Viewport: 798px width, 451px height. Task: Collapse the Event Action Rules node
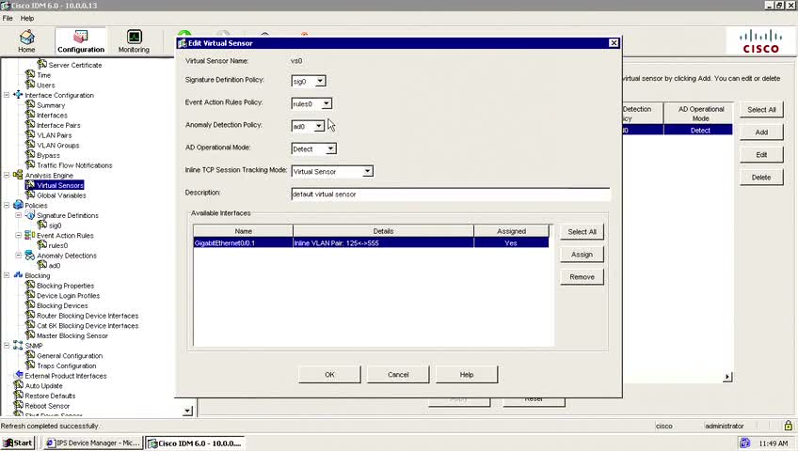[x=19, y=235]
